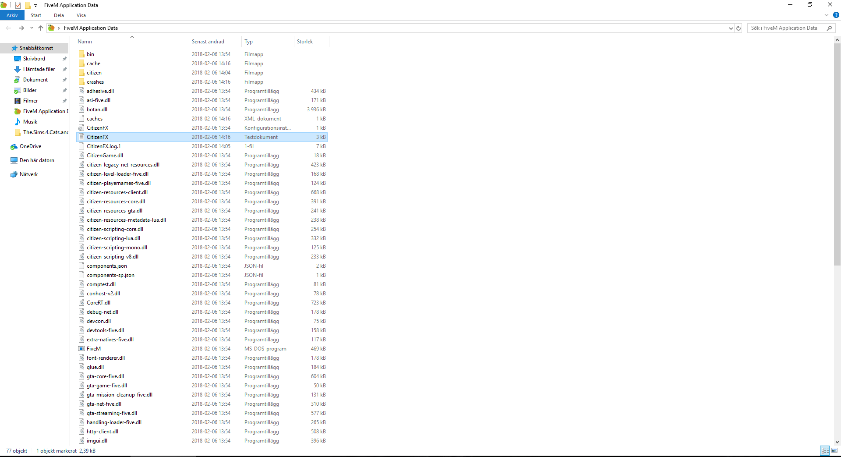Go up one folder level arrow

41,28
